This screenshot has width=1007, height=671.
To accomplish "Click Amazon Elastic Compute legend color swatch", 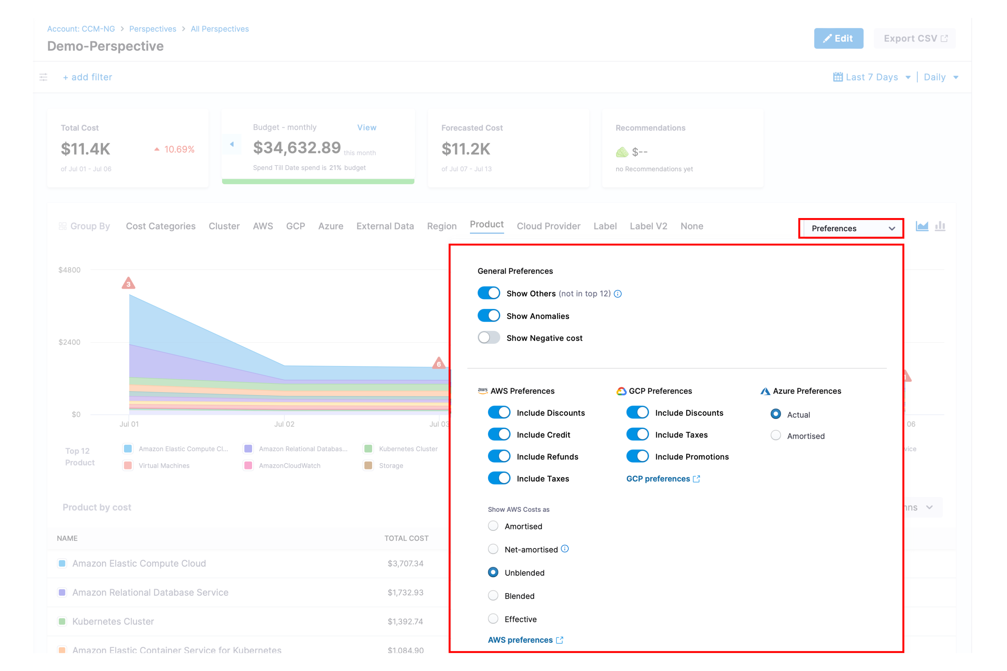I will click(128, 448).
